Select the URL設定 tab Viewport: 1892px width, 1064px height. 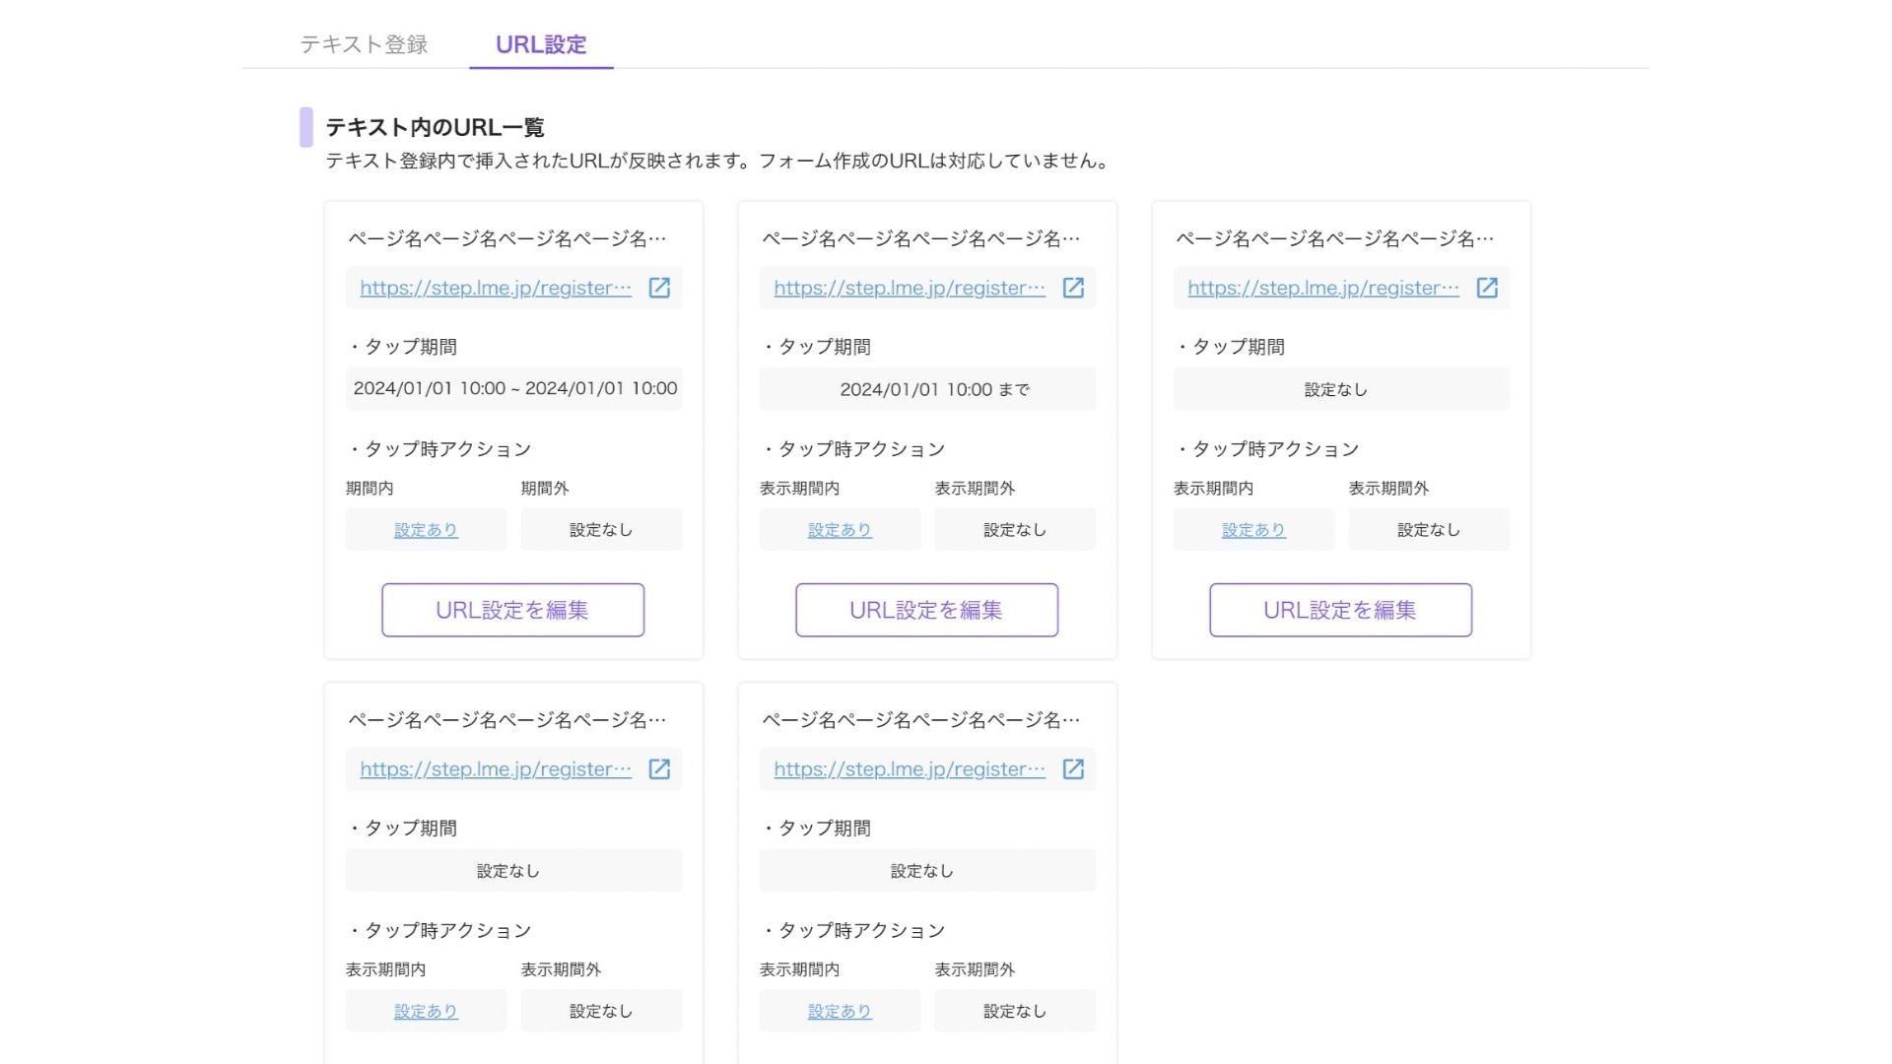click(541, 44)
